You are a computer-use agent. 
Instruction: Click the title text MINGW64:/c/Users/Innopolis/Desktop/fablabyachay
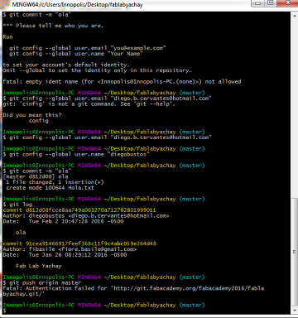pos(77,5)
